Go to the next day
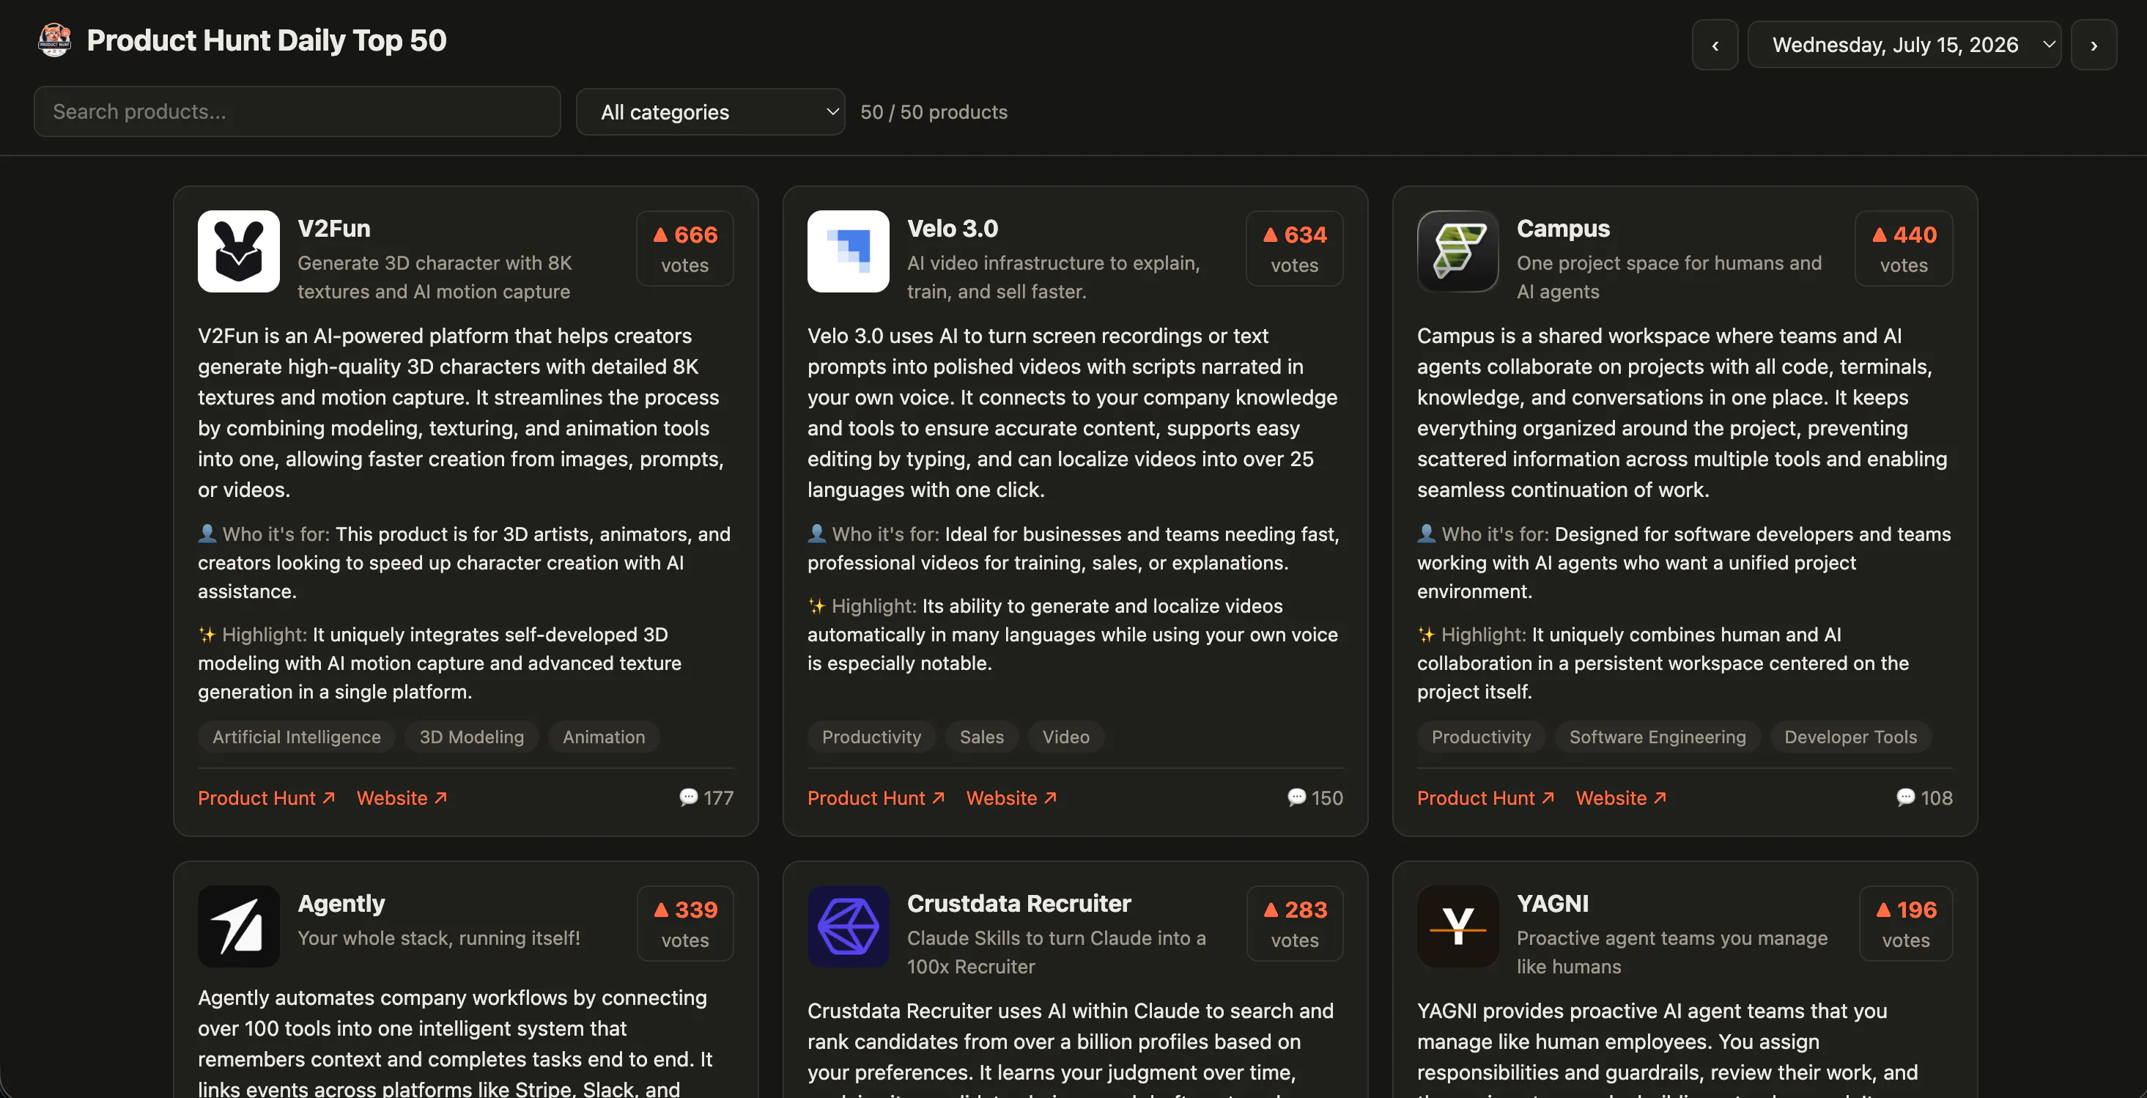 [x=2094, y=45]
